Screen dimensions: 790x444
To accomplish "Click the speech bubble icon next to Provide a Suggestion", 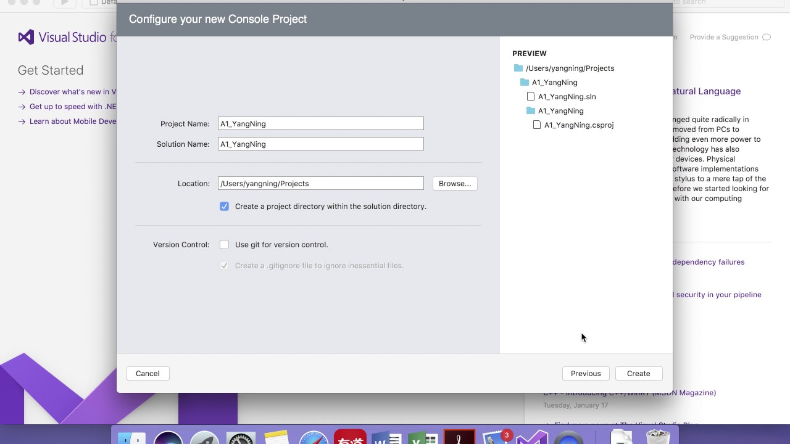I will click(767, 37).
